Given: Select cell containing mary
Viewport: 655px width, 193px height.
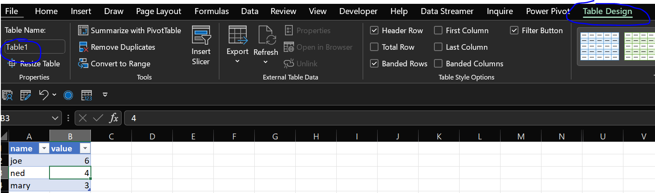Looking at the screenshot, I should click(x=29, y=185).
